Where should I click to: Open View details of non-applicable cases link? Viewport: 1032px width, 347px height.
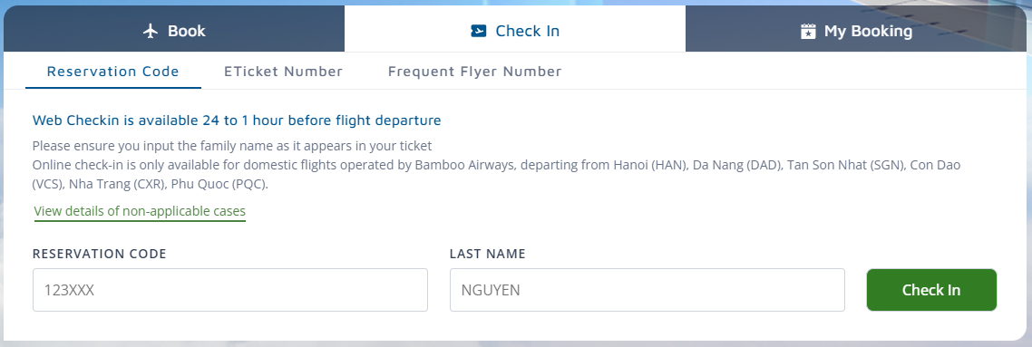[x=140, y=211]
